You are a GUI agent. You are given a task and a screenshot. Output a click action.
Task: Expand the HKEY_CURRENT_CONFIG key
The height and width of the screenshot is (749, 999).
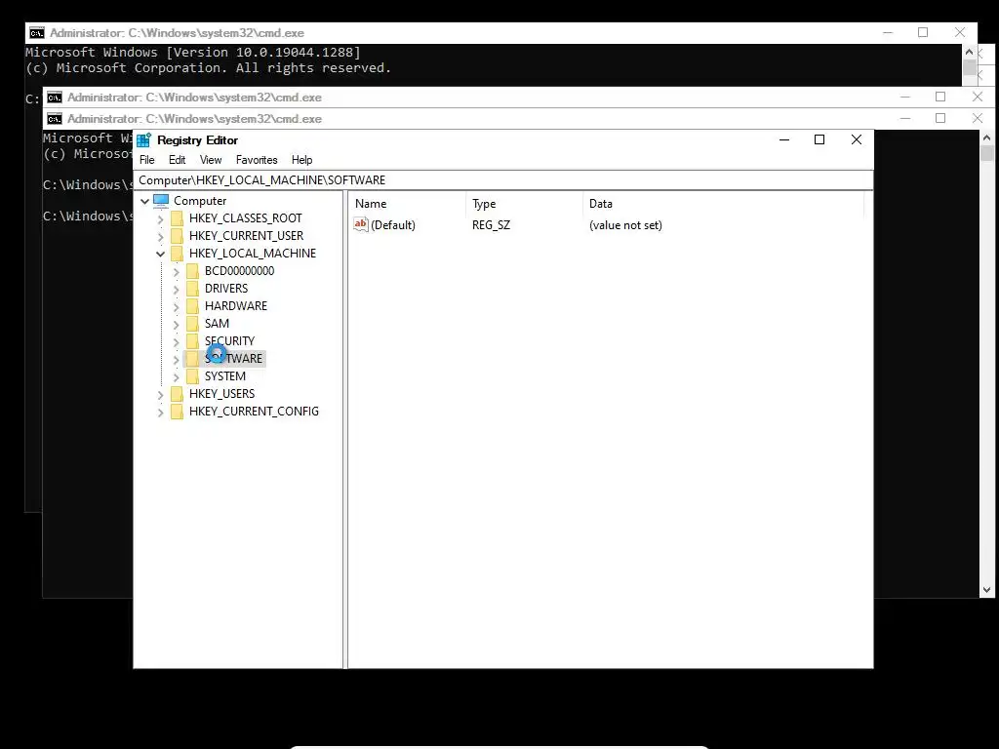(x=161, y=413)
